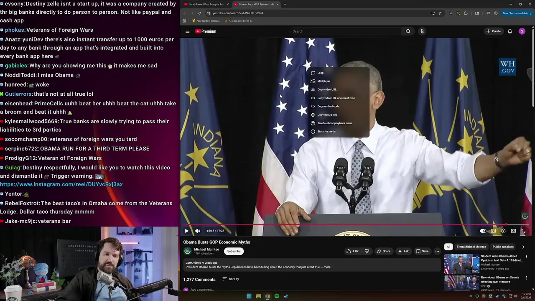Open Chrome extensions puzzle icon
The width and height of the screenshot is (535, 301).
tap(466, 13)
